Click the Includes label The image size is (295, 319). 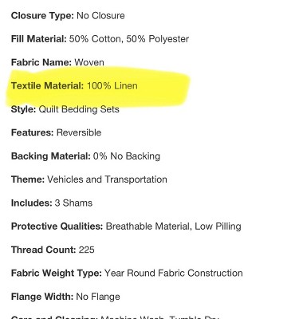coord(32,203)
